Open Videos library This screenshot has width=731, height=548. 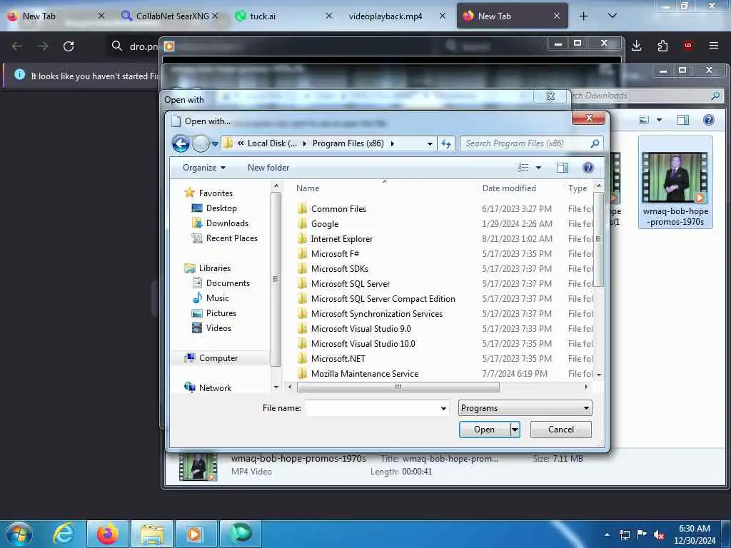pyautogui.click(x=211, y=328)
